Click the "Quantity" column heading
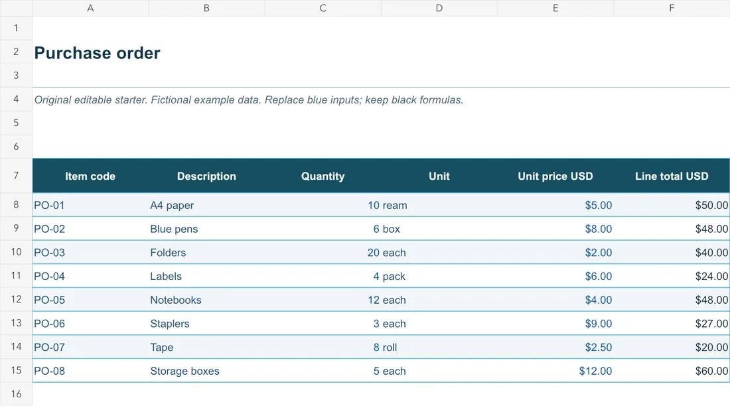 pyautogui.click(x=323, y=176)
